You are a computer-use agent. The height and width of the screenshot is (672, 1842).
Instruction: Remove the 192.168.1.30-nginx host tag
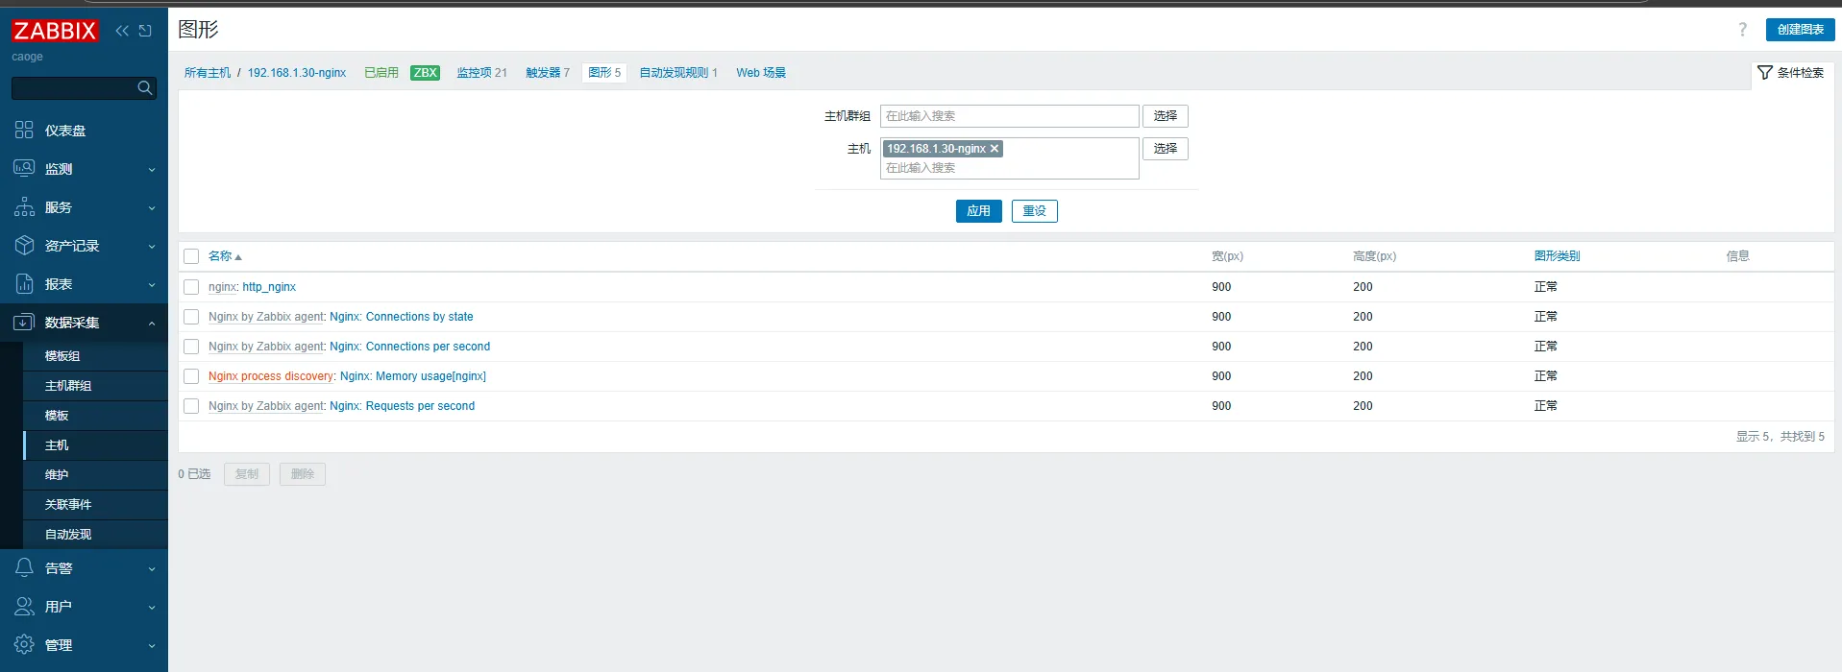[x=995, y=149]
